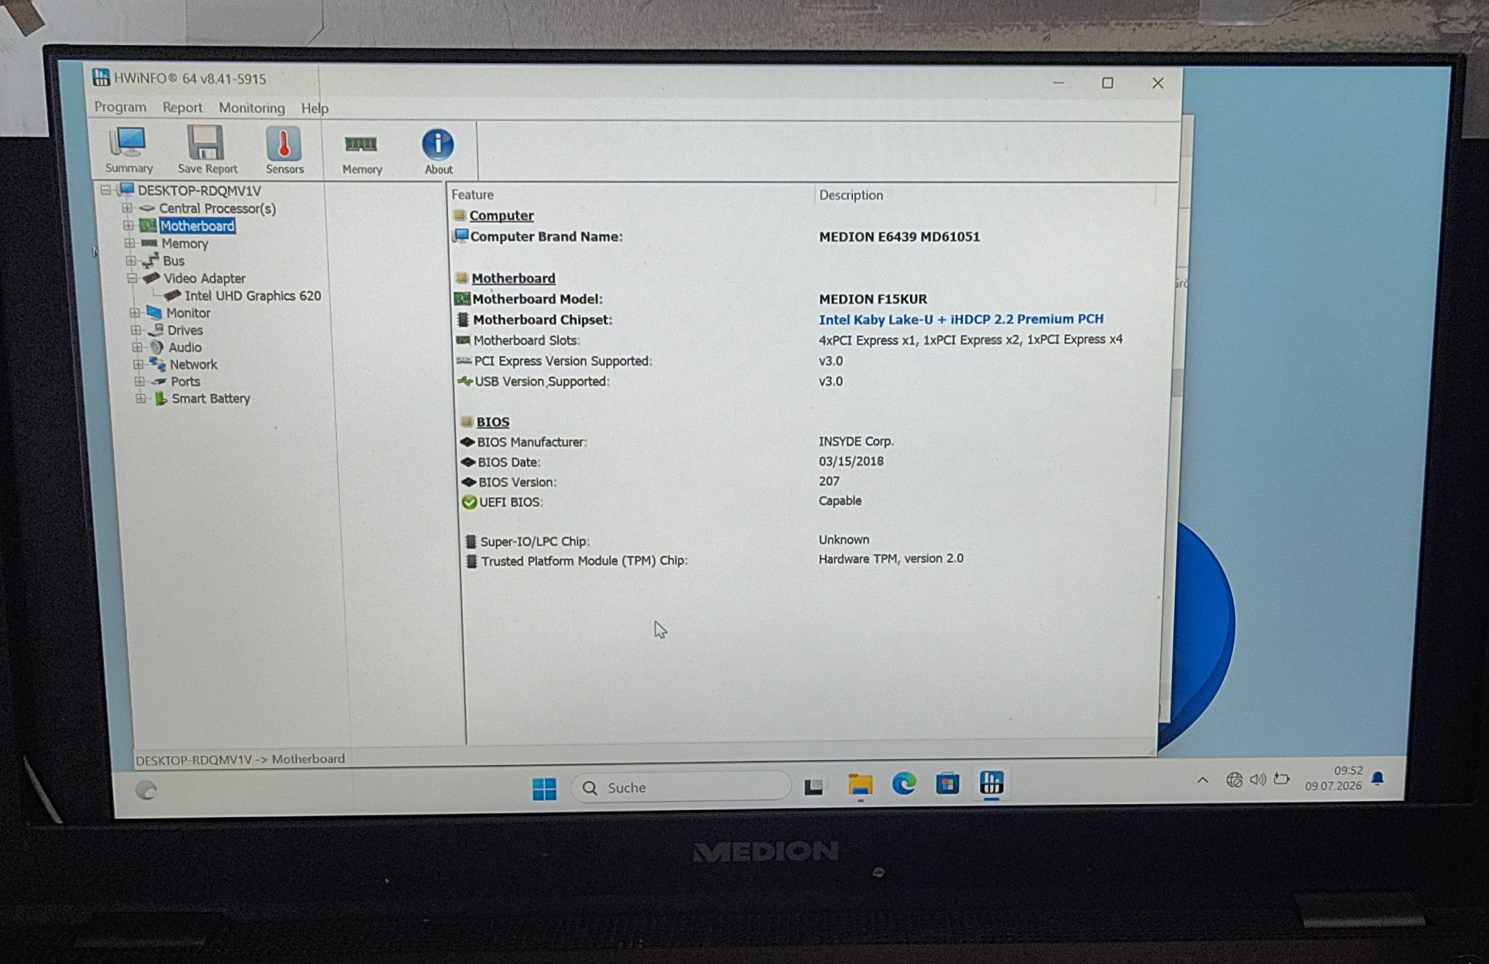Open File Explorer from the taskbar
Image resolution: width=1489 pixels, height=964 pixels.
[x=860, y=785]
